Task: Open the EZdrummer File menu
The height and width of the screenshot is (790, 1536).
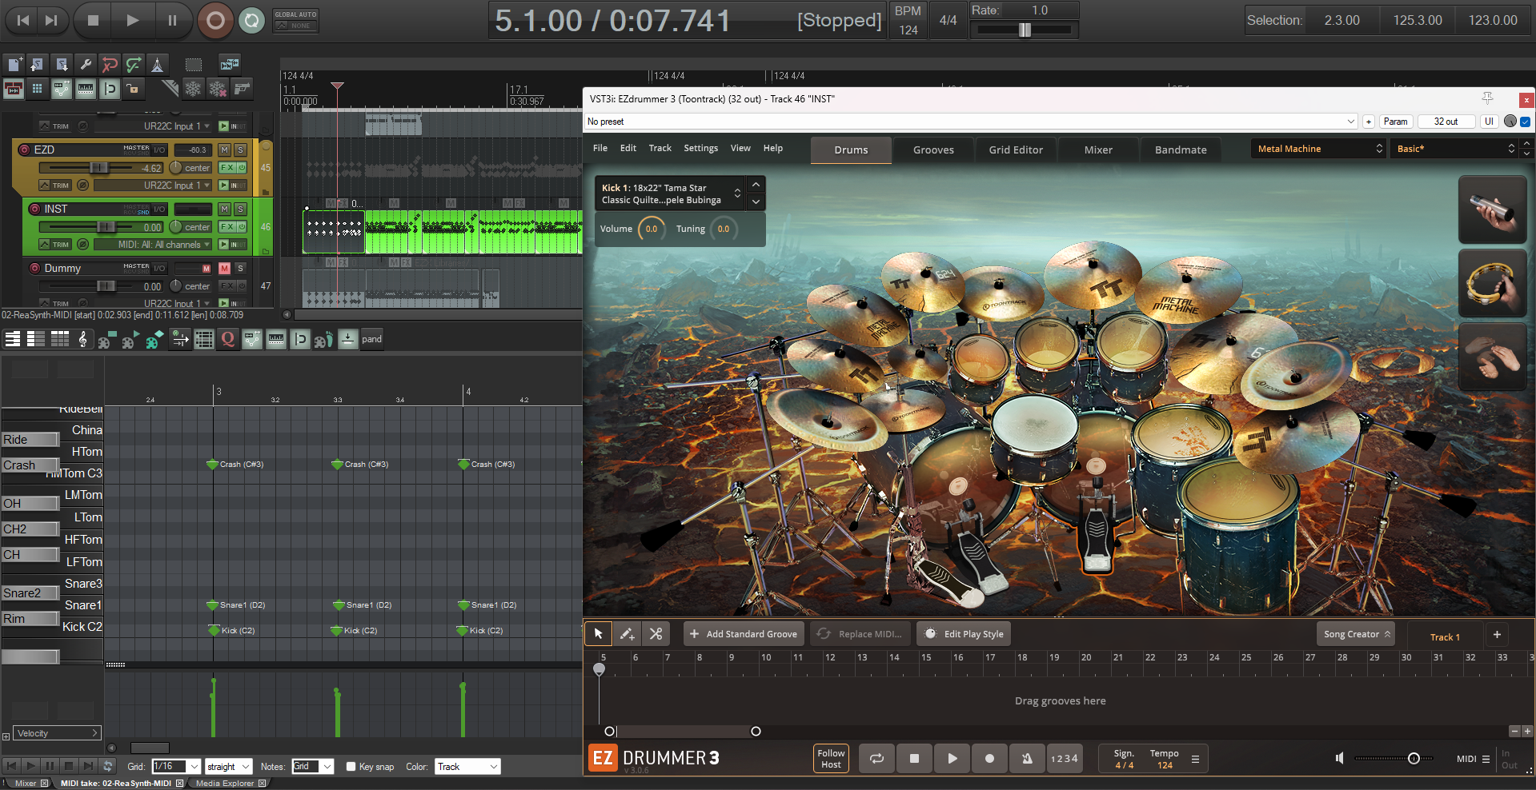Action: 600,149
